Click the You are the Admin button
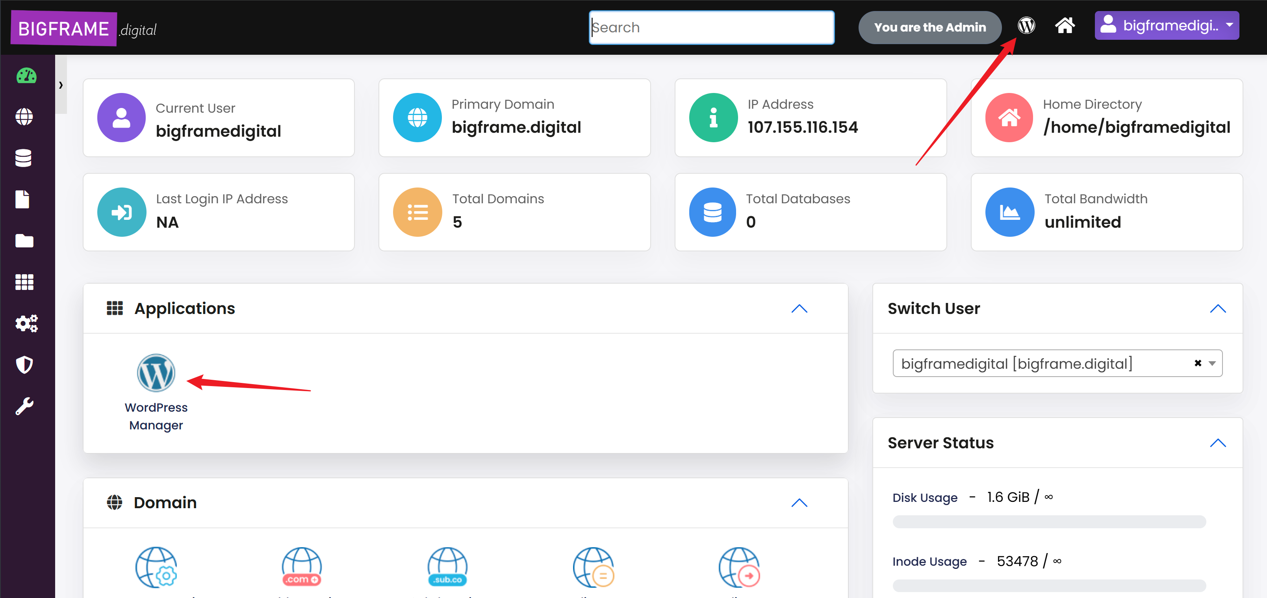 coord(929,28)
